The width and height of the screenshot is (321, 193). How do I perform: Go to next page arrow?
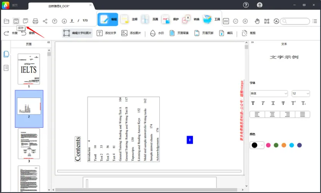(x=64, y=21)
